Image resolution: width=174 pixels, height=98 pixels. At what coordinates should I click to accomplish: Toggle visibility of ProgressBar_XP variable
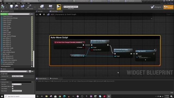point(32,50)
